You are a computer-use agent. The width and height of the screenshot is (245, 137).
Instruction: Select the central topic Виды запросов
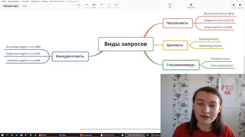pyautogui.click(x=126, y=44)
